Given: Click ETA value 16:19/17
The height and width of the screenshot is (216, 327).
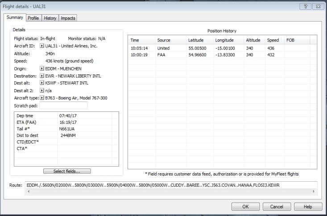Looking at the screenshot, I should click(x=68, y=122).
